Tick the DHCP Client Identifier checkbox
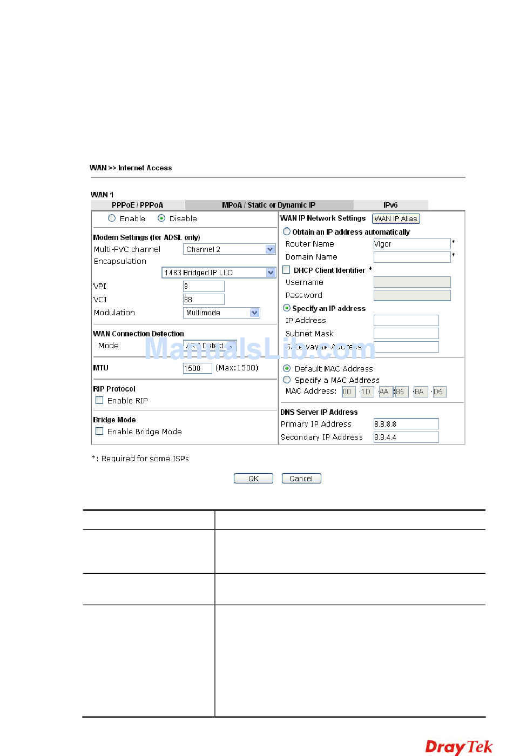Screen dimensions: 513x756 pos(286,270)
